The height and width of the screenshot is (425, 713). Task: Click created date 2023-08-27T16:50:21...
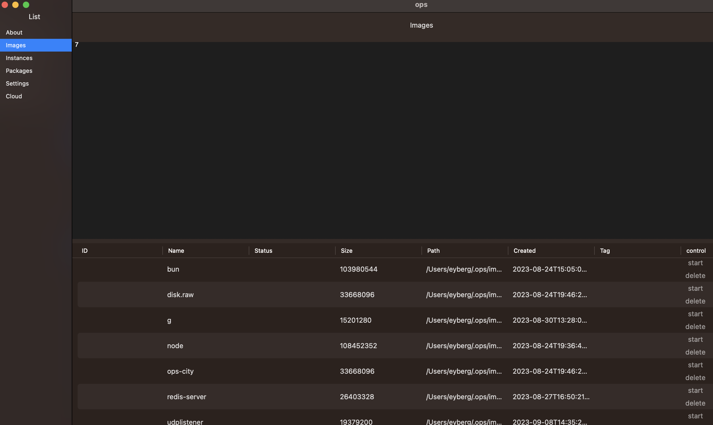[551, 397]
